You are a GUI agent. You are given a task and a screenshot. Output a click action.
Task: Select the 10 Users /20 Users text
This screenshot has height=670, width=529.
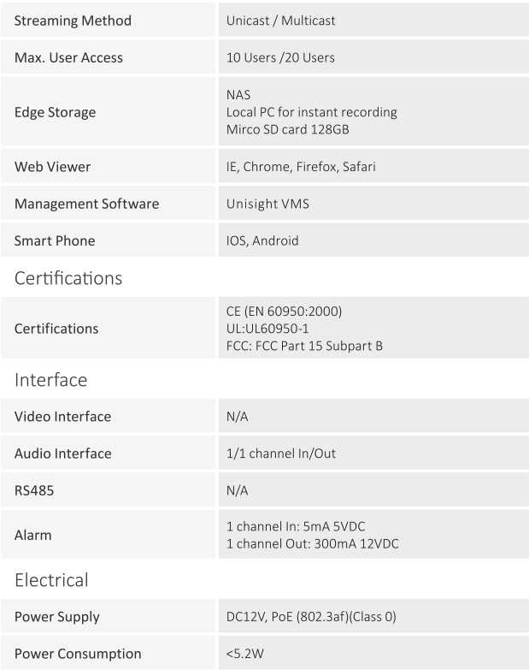click(x=280, y=57)
